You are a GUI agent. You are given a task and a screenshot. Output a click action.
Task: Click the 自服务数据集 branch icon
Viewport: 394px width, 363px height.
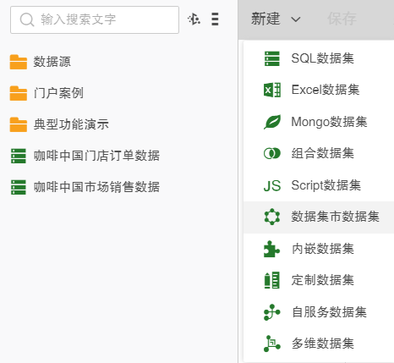click(x=272, y=312)
